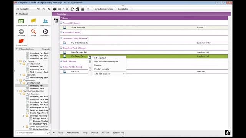Collapse the IFS Applications section
Image resolution: width=246 pixels, height=138 pixels.
[17, 49]
